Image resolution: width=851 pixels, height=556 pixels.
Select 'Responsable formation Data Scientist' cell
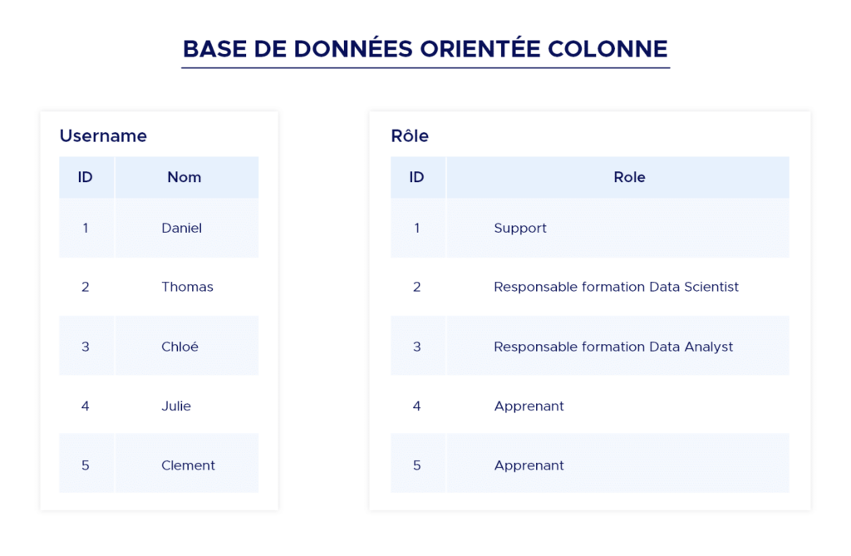pos(616,287)
